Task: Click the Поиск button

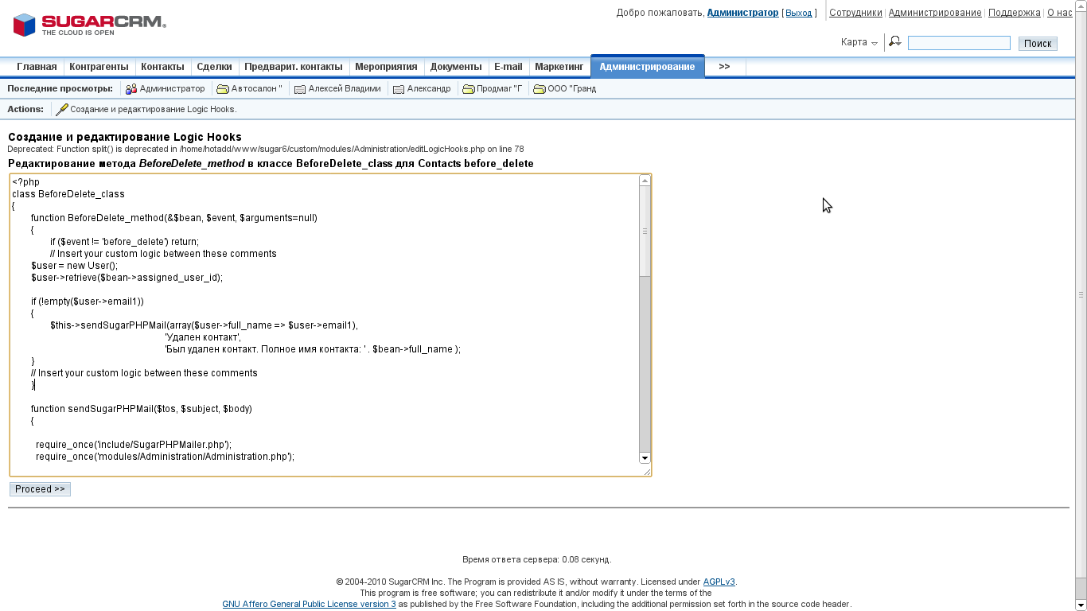Action: [1038, 43]
